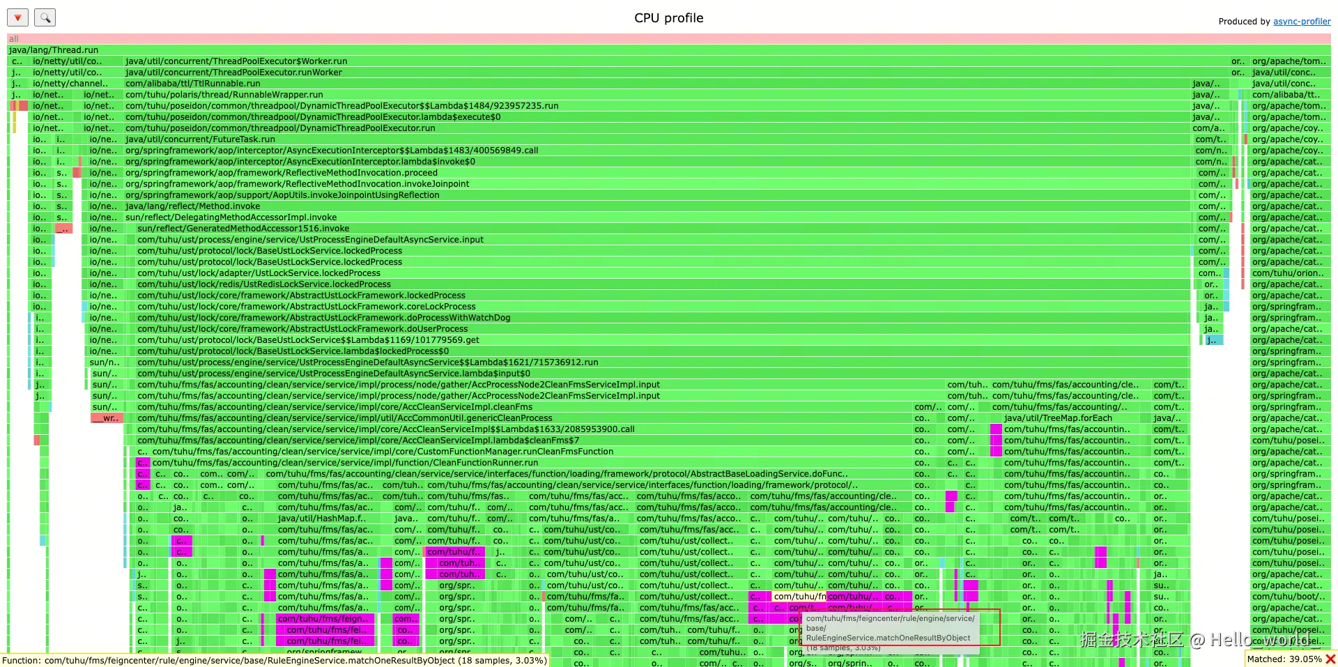Click BaseUstLockService.lambda$lockedProcess$0 frame
The width and height of the screenshot is (1338, 667).
tap(663, 351)
